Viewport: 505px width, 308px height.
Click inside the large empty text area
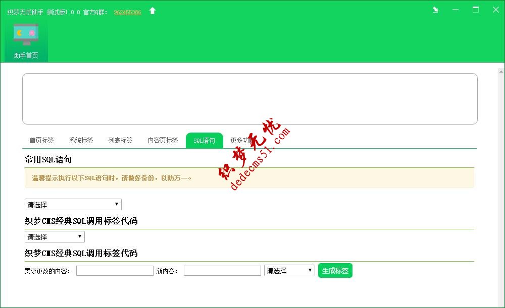249,98
